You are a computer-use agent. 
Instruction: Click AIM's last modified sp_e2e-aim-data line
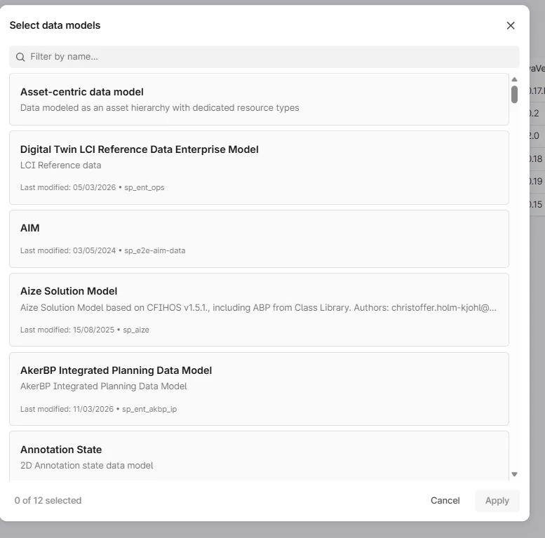point(102,250)
